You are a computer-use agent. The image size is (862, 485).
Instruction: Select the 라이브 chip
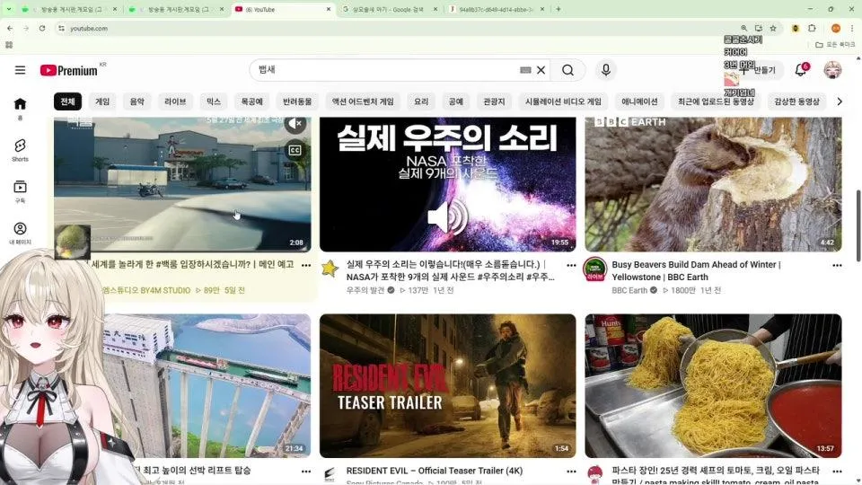coord(175,101)
